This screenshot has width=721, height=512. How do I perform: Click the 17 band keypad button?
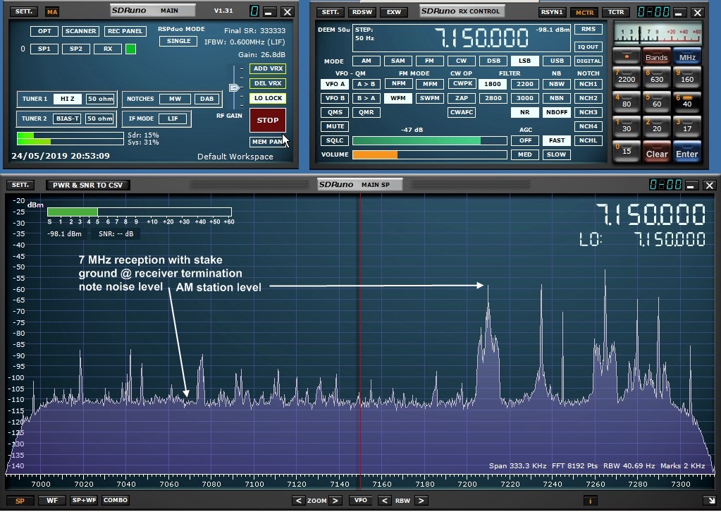tap(687, 126)
